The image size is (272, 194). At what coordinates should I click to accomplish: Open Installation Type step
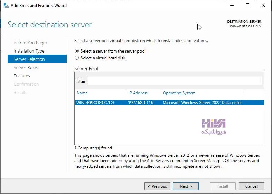29,51
